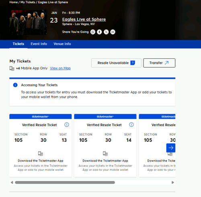
Task: Click seat number 13 value
Action: (x=64, y=140)
